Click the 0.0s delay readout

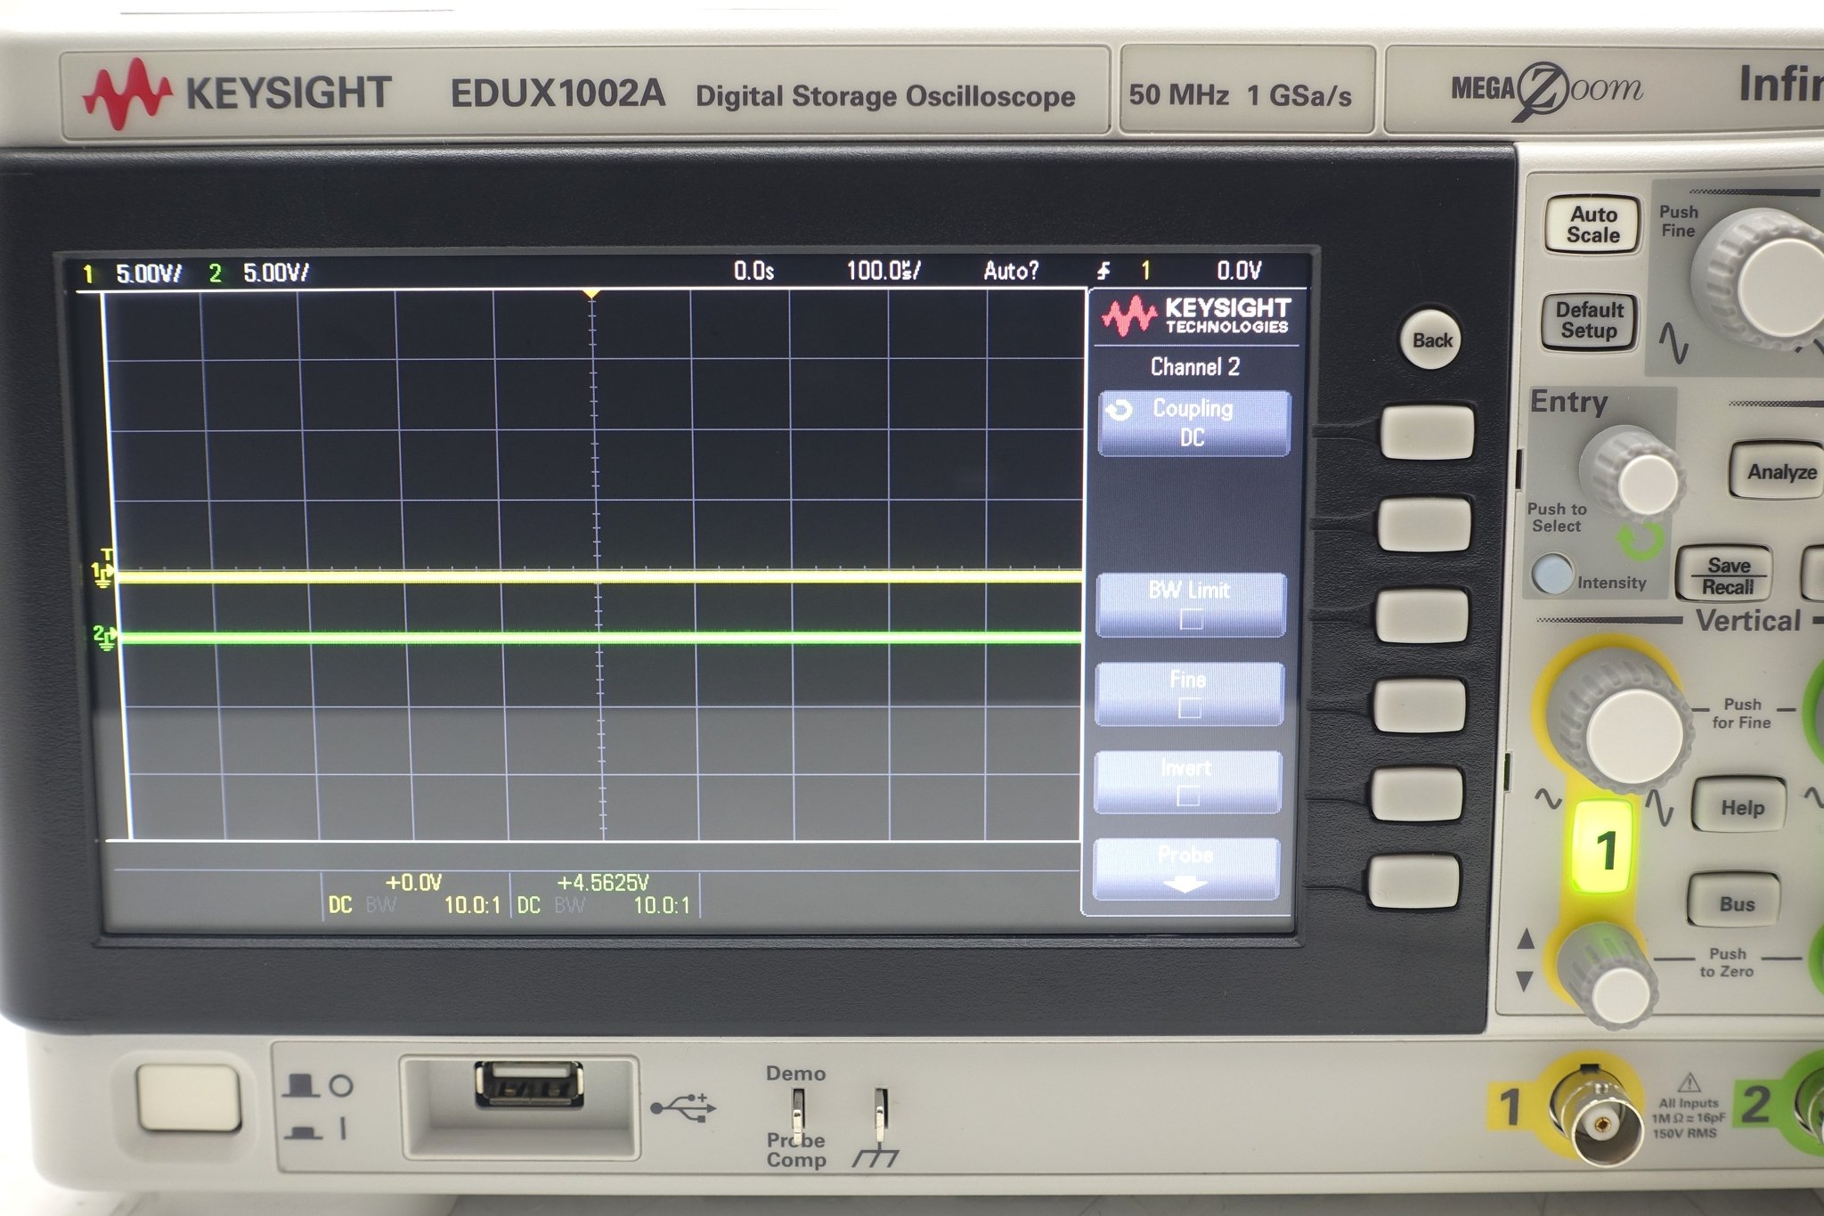click(x=753, y=271)
